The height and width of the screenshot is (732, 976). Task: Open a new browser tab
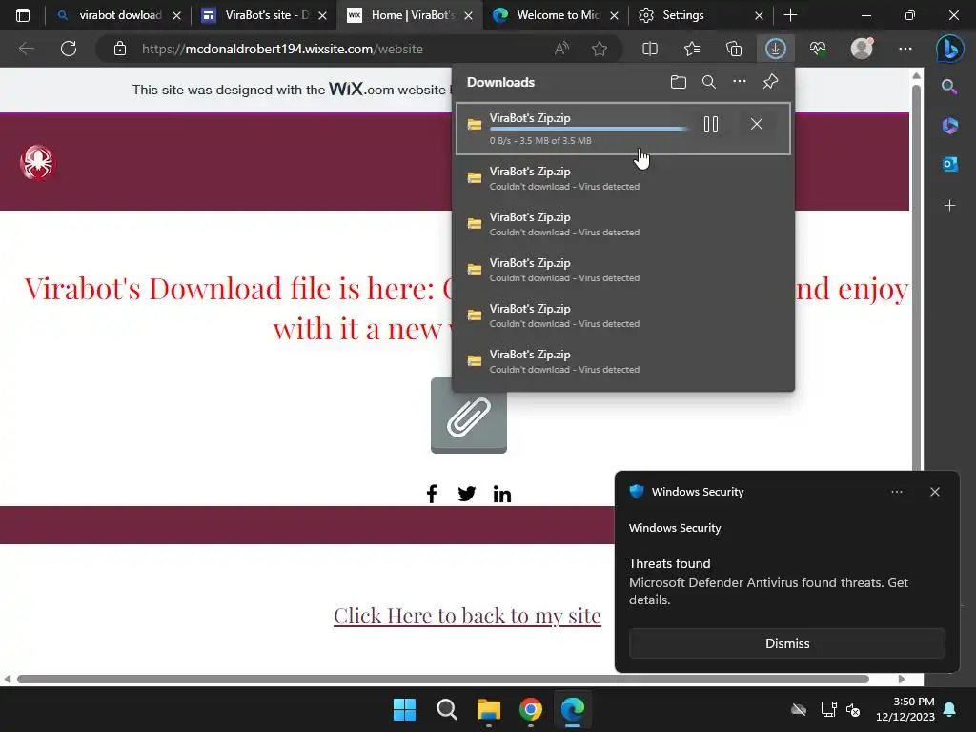[x=790, y=15]
